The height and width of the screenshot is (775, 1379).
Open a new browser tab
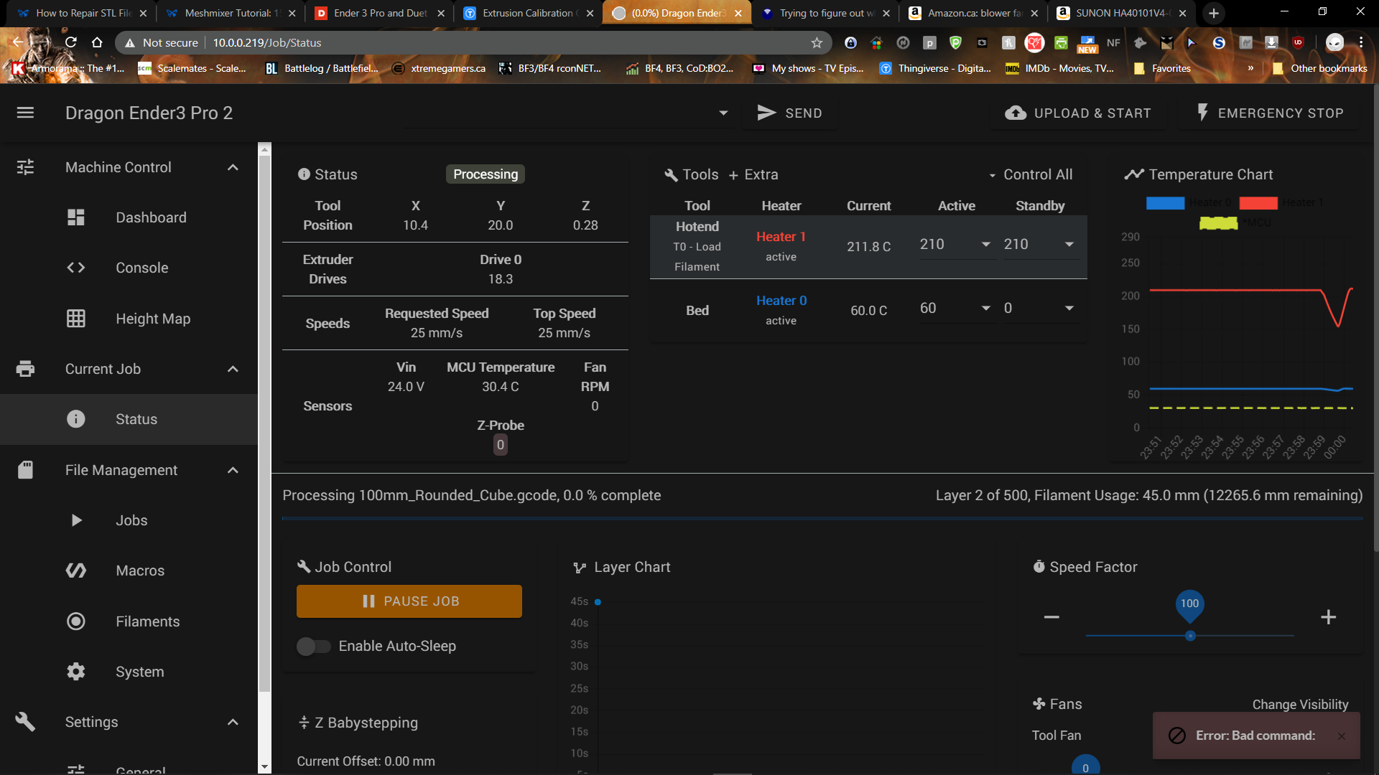1213,13
